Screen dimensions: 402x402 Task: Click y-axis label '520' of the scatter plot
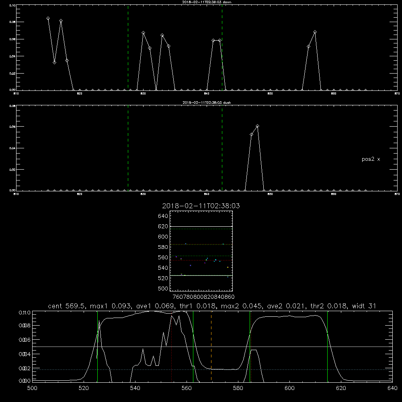tap(163, 278)
